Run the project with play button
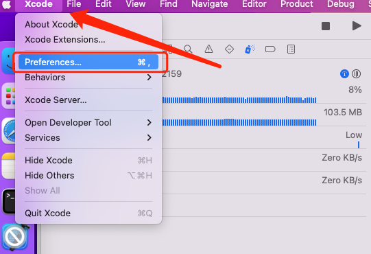 (357, 26)
